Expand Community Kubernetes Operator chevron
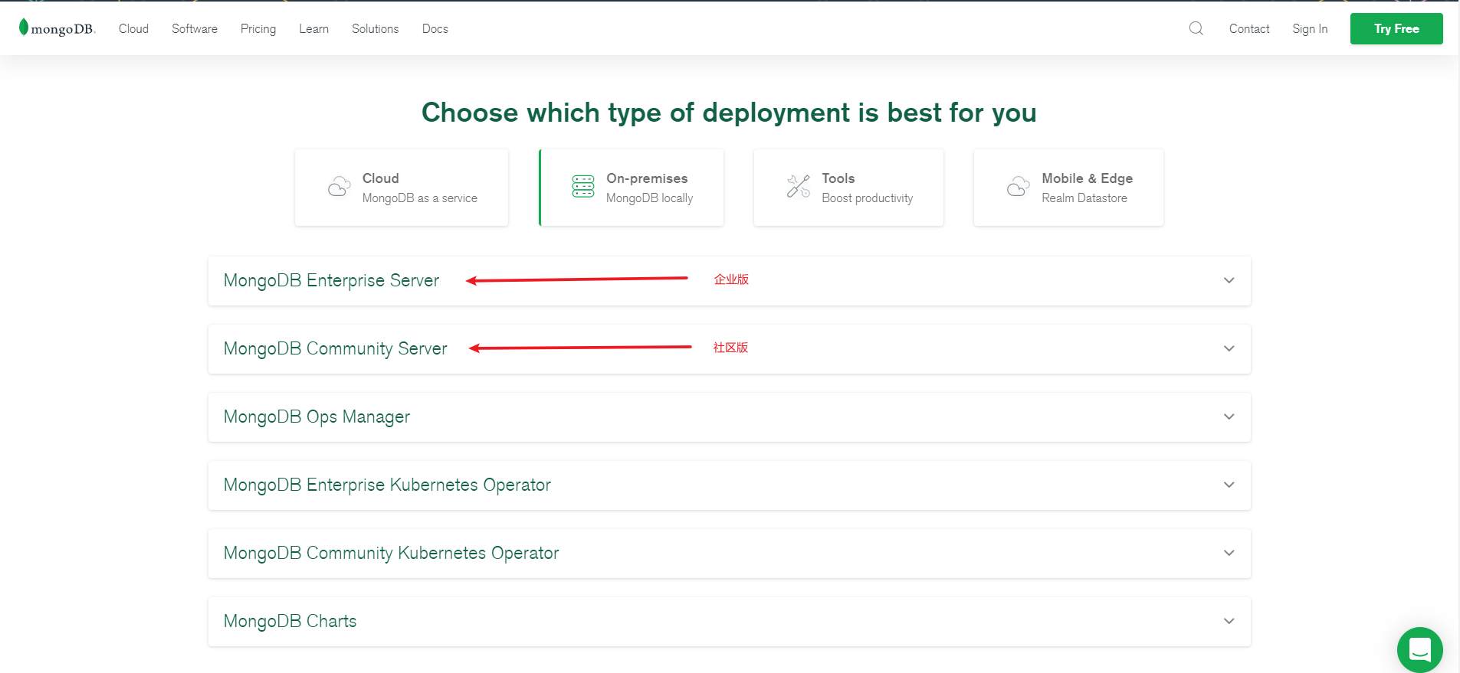The width and height of the screenshot is (1460, 673). [x=1229, y=553]
